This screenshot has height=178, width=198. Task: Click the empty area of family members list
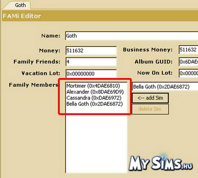click(x=96, y=142)
